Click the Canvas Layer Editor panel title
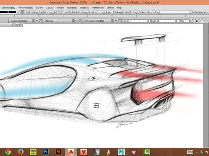The image size is (209, 156). [94, 21]
